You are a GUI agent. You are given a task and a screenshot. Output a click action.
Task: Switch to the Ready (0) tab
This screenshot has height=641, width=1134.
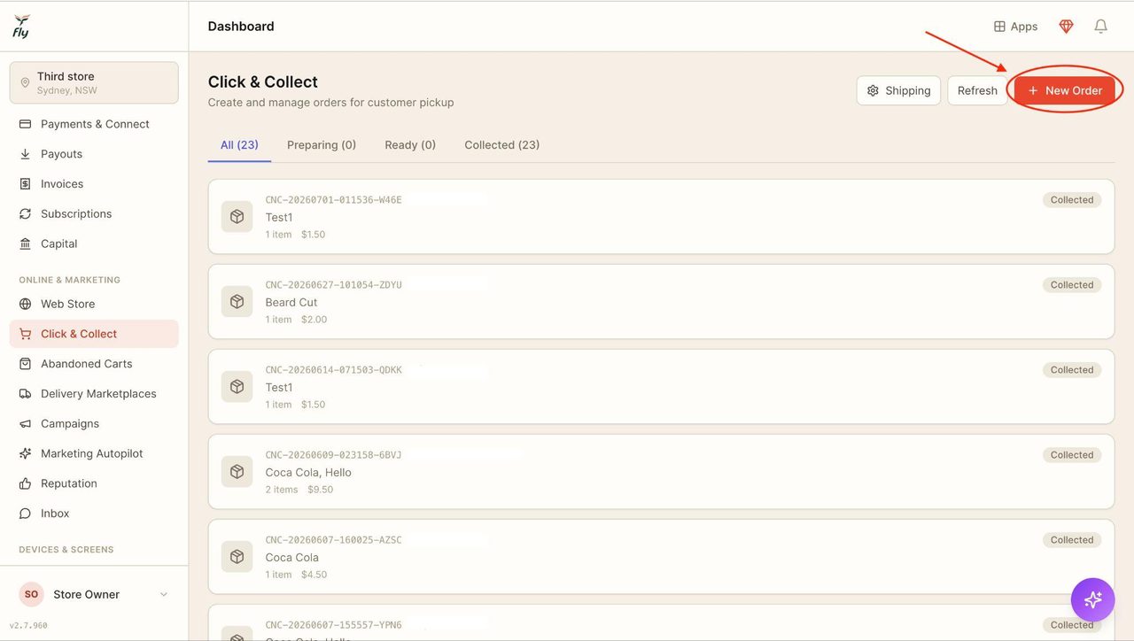pyautogui.click(x=410, y=145)
